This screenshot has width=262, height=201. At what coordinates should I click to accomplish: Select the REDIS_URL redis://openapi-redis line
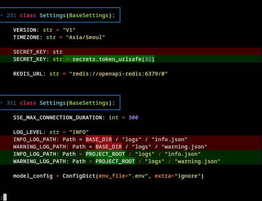pos(90,74)
